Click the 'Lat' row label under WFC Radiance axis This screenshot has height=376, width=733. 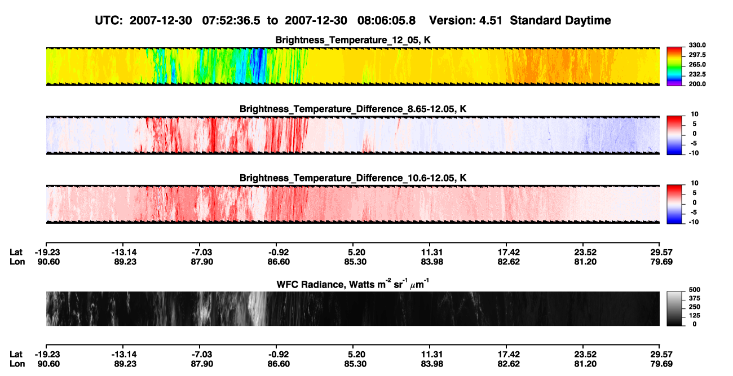click(x=16, y=354)
